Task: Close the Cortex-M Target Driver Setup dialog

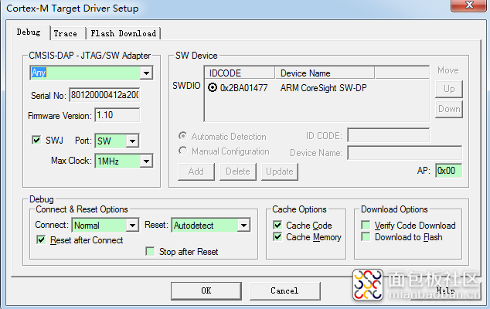Action: pos(469,5)
